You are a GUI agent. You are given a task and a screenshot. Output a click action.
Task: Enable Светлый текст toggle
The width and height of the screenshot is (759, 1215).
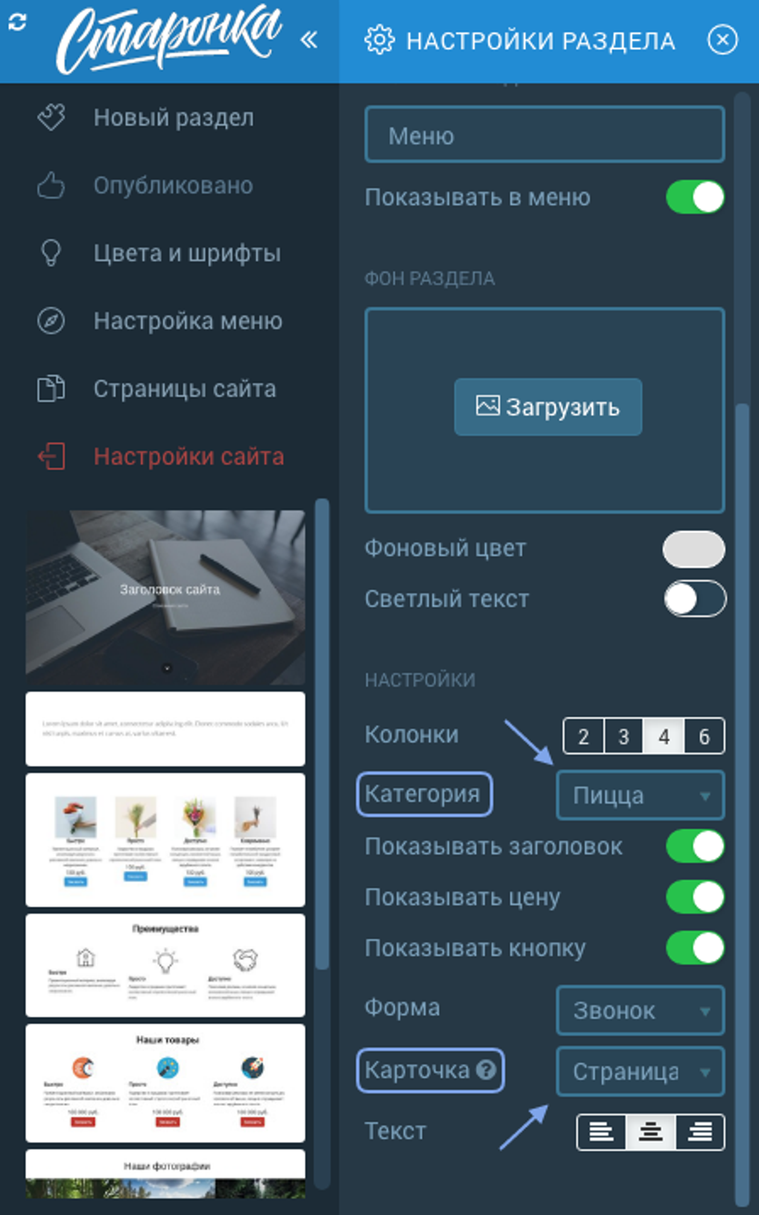pyautogui.click(x=695, y=598)
